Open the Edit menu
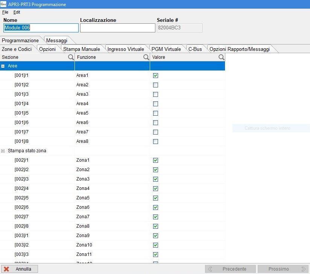 (x=17, y=12)
